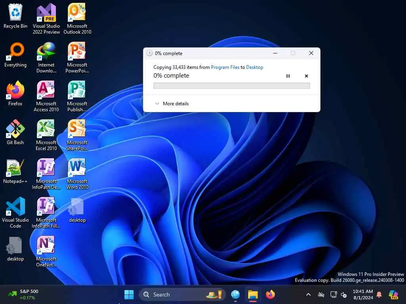Open the S&P 500 widget
Viewport: 406px width, 304px height.
pyautogui.click(x=23, y=294)
